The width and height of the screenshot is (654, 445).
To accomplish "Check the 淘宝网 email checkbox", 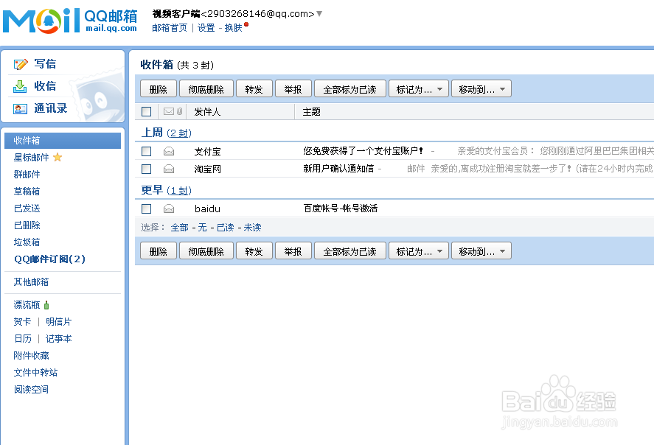I will click(147, 169).
